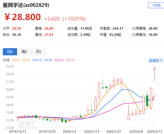
Task: Click the price change +2.620
Action: (x=52, y=19)
